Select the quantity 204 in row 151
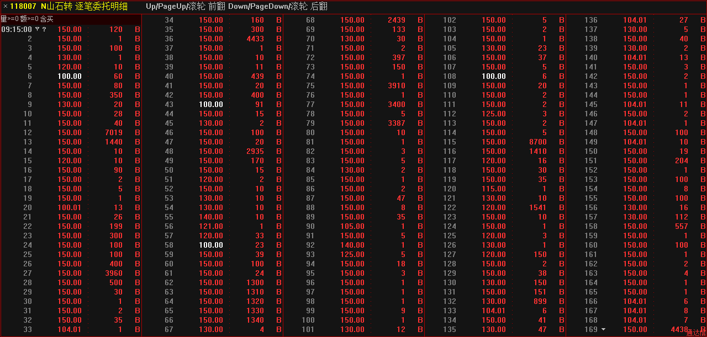 pos(682,161)
